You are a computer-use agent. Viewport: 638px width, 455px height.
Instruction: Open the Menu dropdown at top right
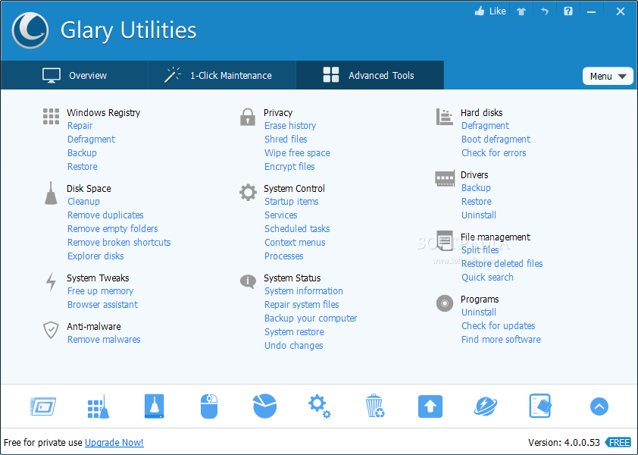coord(608,76)
